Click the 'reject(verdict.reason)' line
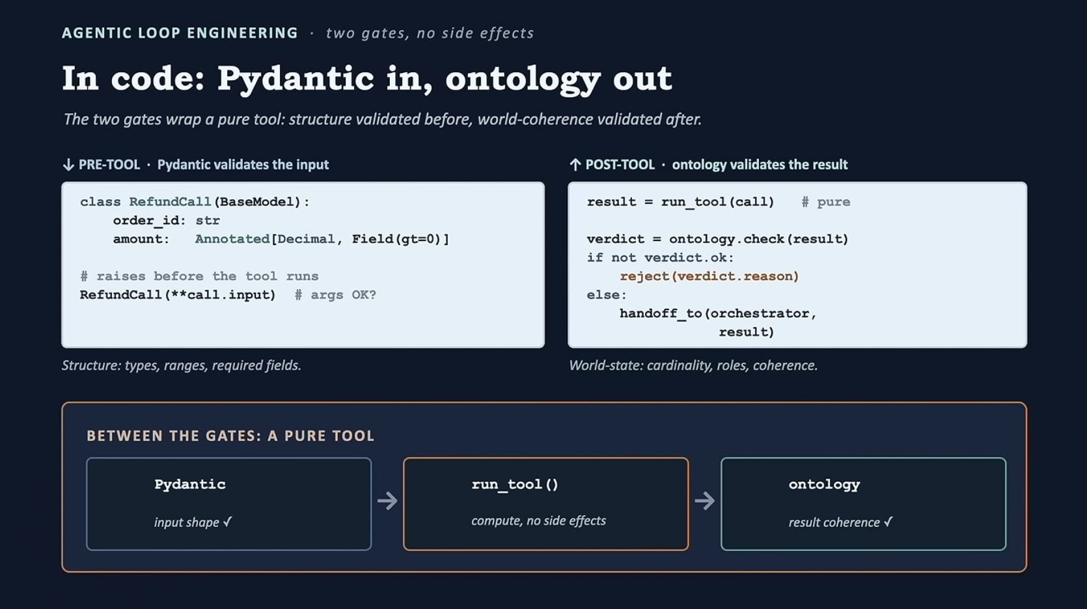 [x=709, y=276]
